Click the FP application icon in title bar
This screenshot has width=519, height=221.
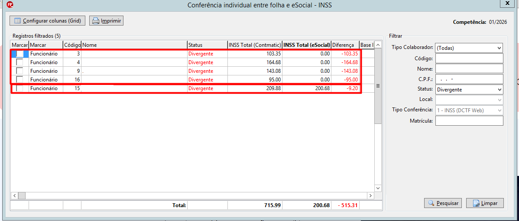click(10, 5)
